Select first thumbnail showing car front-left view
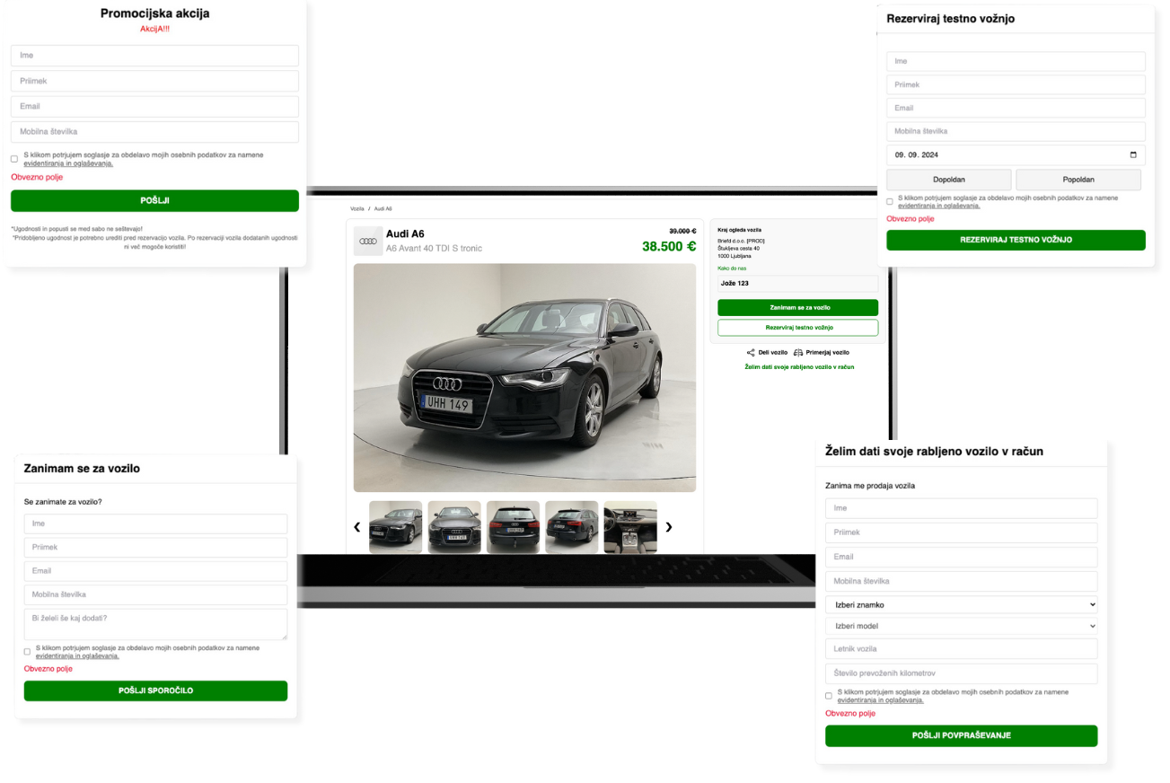The width and height of the screenshot is (1170, 783). (395, 527)
